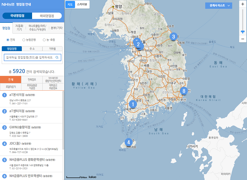Filter results by 전체 category
The image size is (247, 180).
pyautogui.click(x=11, y=80)
